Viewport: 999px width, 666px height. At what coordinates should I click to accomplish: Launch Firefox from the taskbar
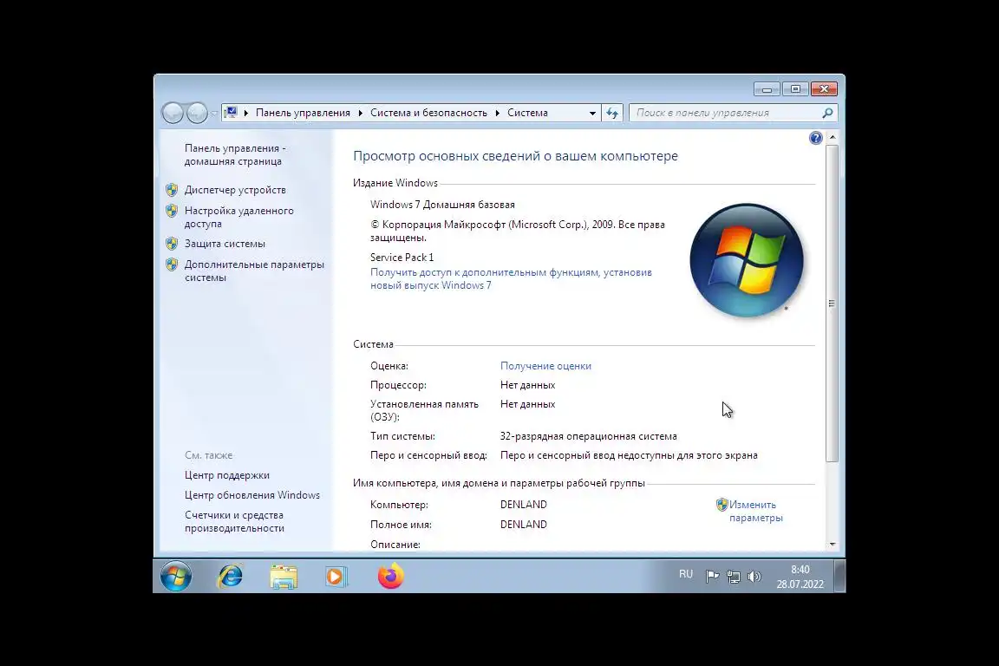tap(390, 576)
